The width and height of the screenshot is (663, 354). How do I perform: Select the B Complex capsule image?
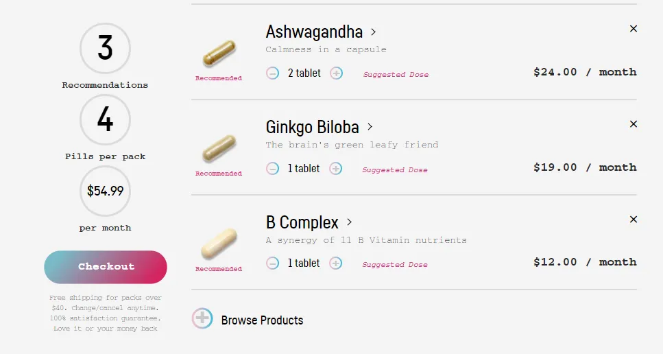[219, 244]
